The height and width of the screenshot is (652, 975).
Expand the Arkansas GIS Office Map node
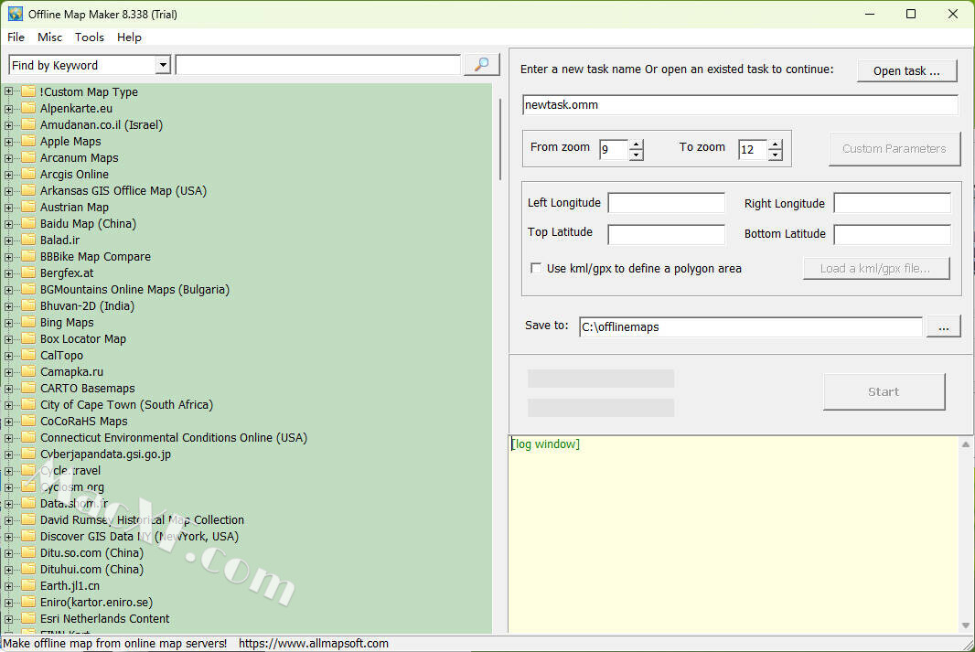[9, 191]
